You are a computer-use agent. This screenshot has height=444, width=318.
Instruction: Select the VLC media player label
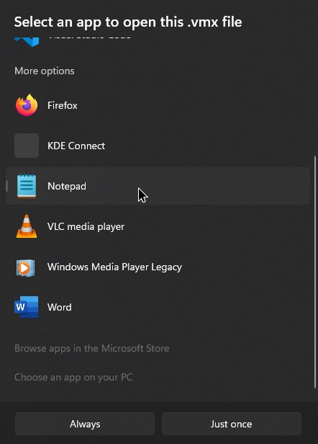(x=86, y=226)
